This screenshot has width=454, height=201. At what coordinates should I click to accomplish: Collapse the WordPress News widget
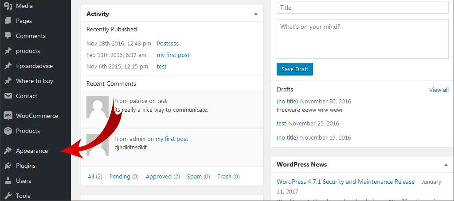446,164
